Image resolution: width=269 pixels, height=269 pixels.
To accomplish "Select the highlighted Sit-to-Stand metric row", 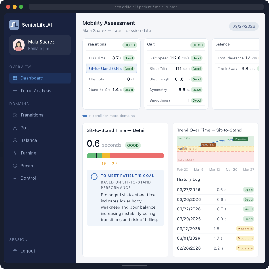I will [111, 68].
